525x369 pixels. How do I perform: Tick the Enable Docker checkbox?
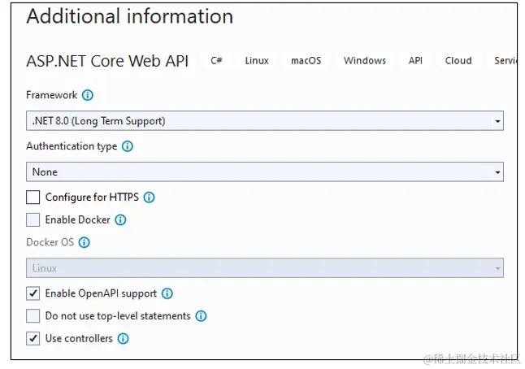click(x=33, y=220)
